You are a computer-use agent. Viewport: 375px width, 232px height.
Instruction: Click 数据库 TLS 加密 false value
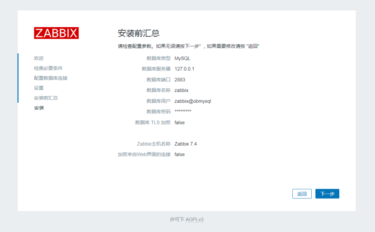pos(179,123)
